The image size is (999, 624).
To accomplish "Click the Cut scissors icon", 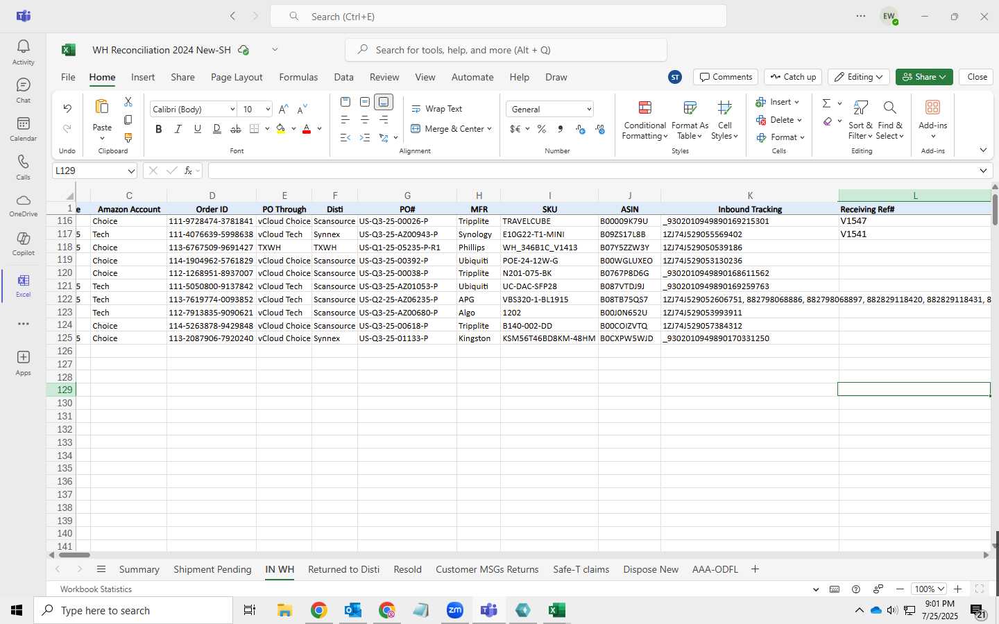I will pos(128,102).
